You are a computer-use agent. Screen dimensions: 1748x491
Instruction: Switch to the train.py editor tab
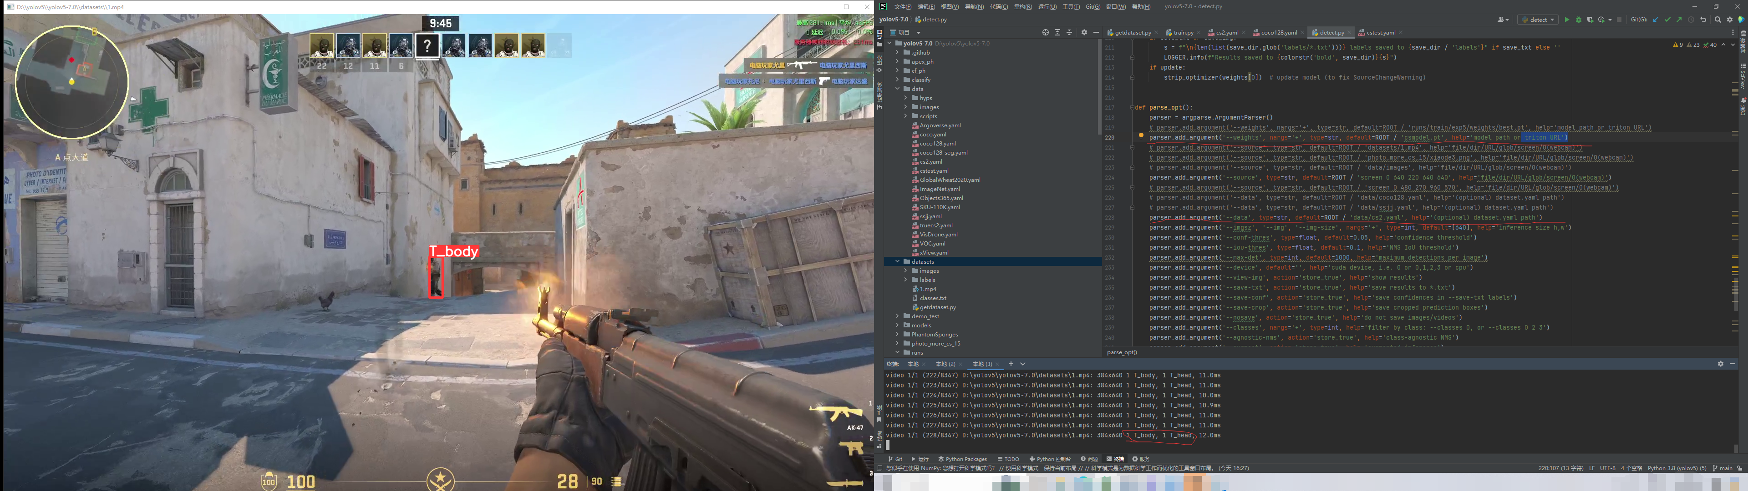click(x=1184, y=33)
